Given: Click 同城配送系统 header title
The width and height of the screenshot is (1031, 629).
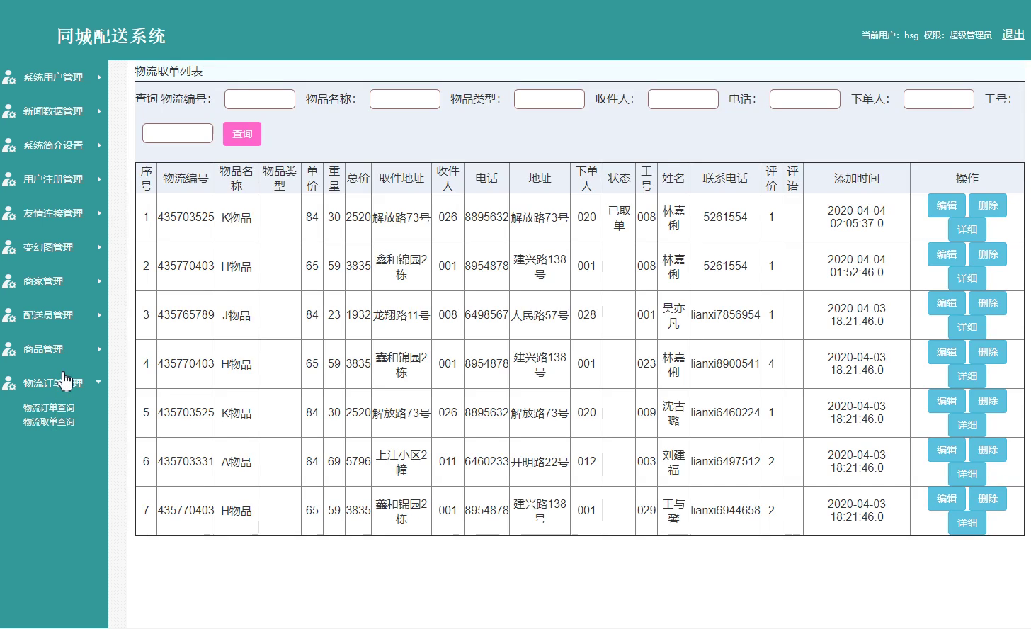Looking at the screenshot, I should tap(111, 36).
